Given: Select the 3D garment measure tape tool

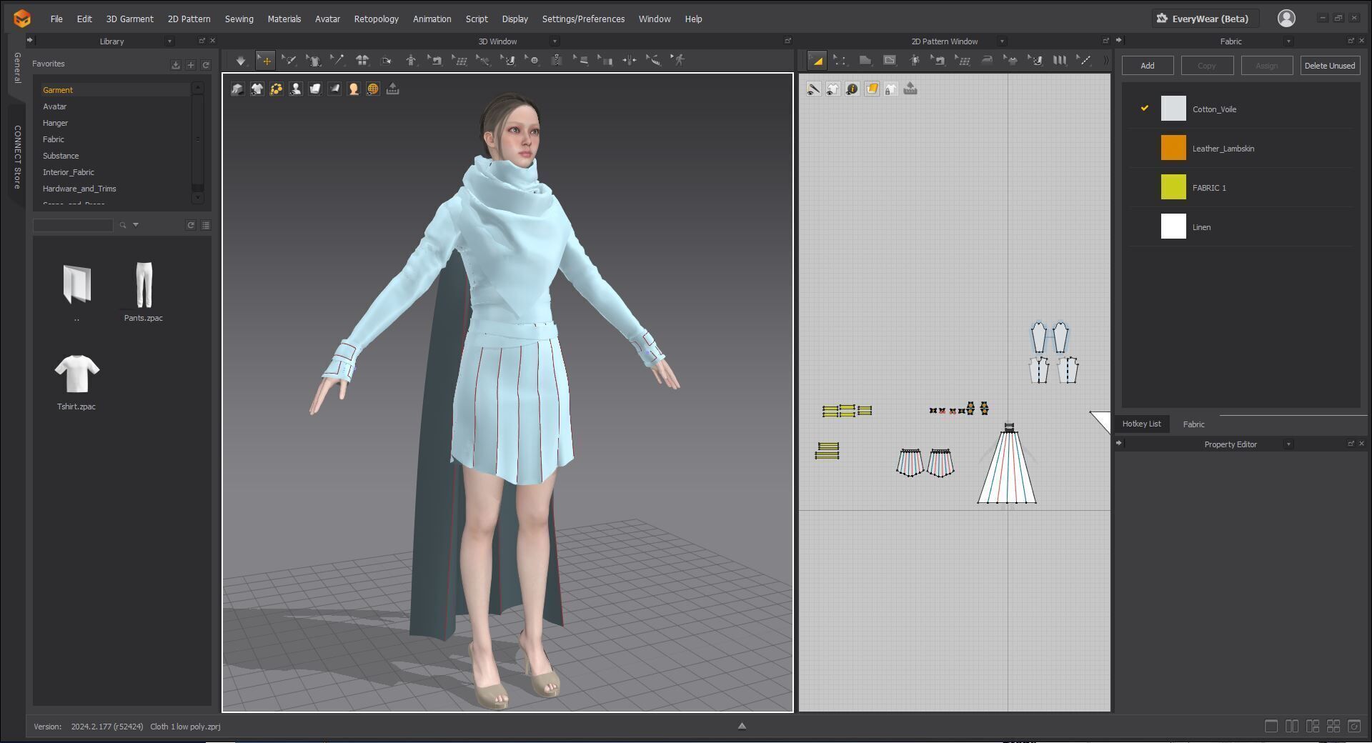Looking at the screenshot, I should (655, 61).
